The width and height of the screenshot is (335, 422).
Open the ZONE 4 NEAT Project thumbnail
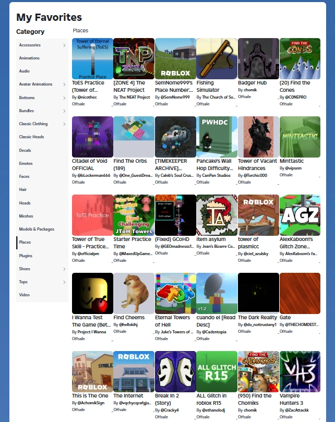pyautogui.click(x=134, y=58)
